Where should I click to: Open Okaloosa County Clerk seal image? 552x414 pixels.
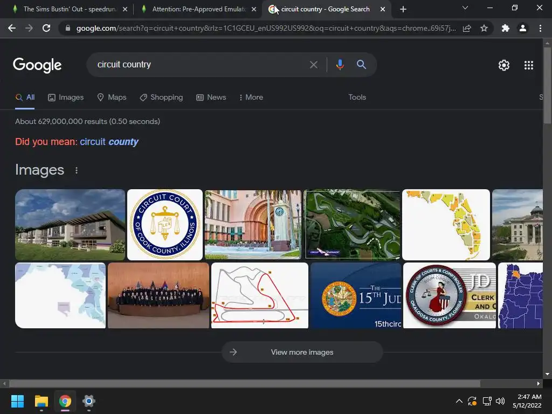tap(450, 295)
